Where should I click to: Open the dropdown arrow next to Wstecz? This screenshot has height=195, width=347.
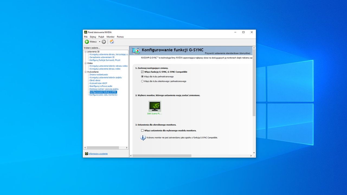99,42
